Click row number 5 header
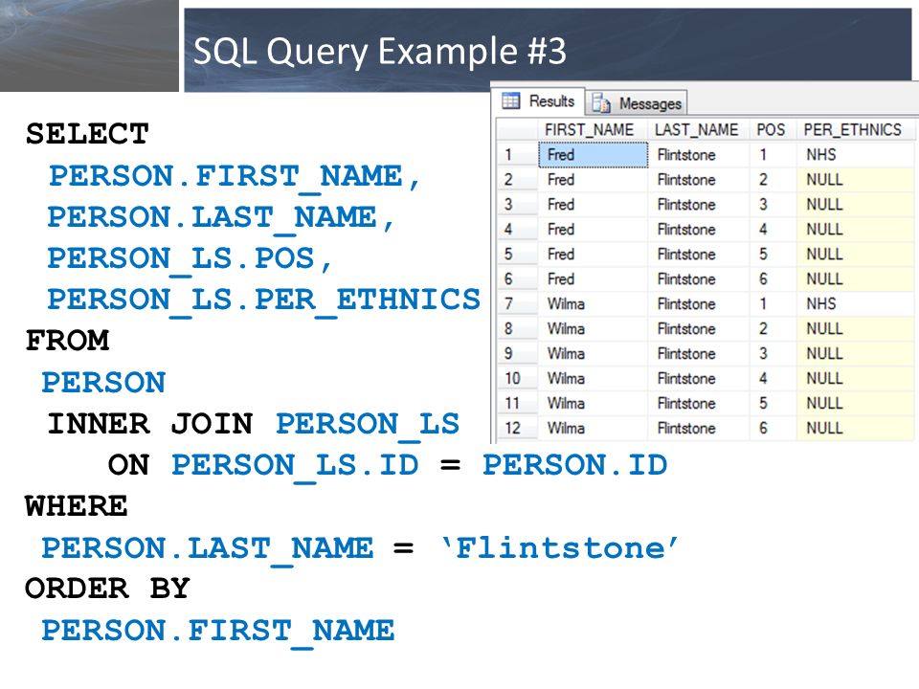The width and height of the screenshot is (919, 689). (517, 254)
